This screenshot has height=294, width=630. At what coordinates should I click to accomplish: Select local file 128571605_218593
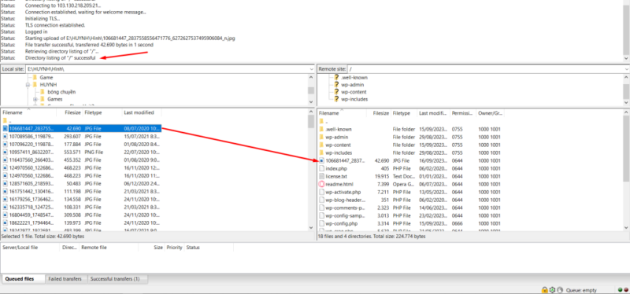(81, 183)
